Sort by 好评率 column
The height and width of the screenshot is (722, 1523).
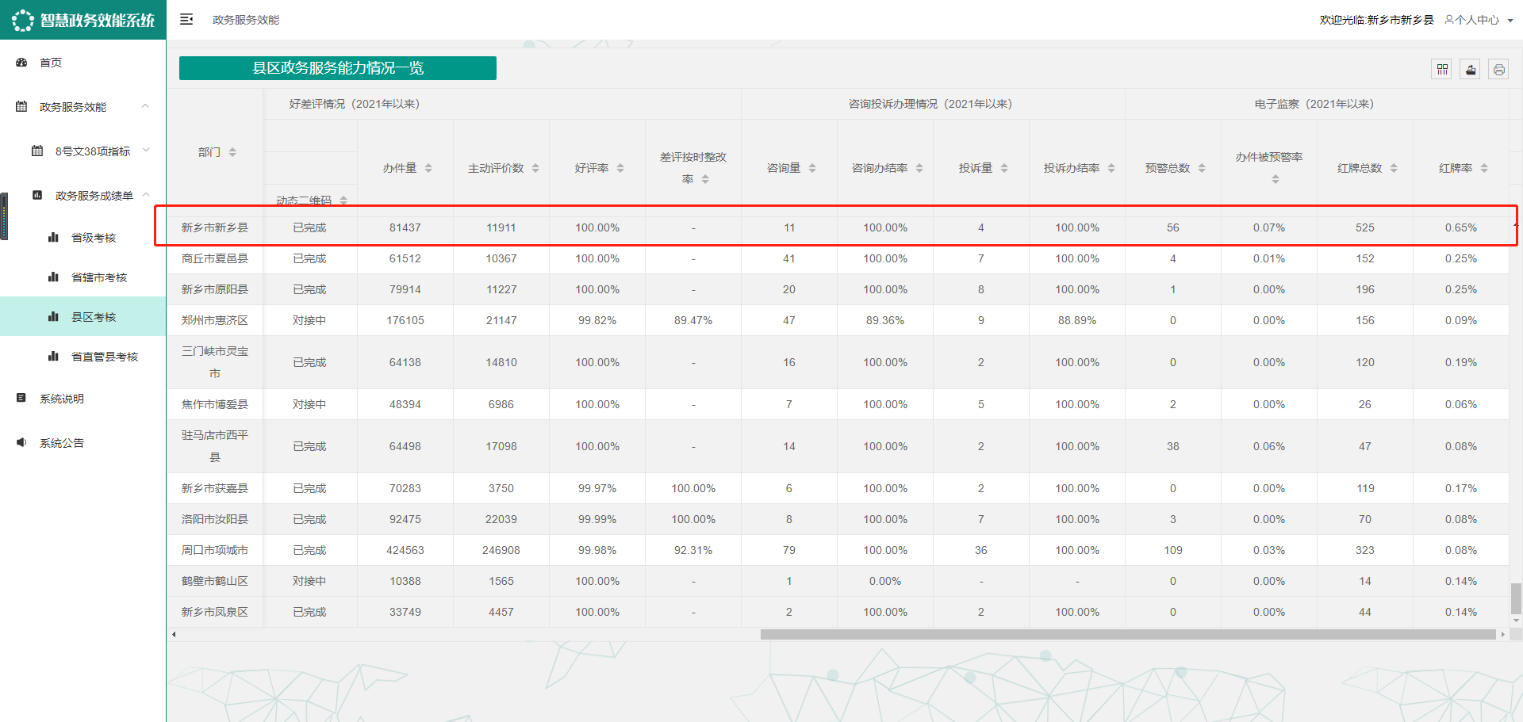620,168
